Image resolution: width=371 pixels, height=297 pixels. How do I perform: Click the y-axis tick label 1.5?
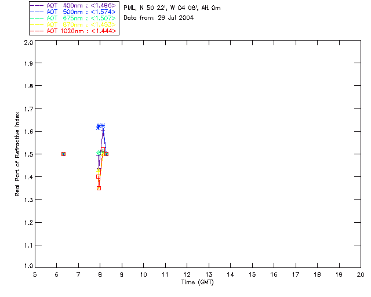point(28,154)
